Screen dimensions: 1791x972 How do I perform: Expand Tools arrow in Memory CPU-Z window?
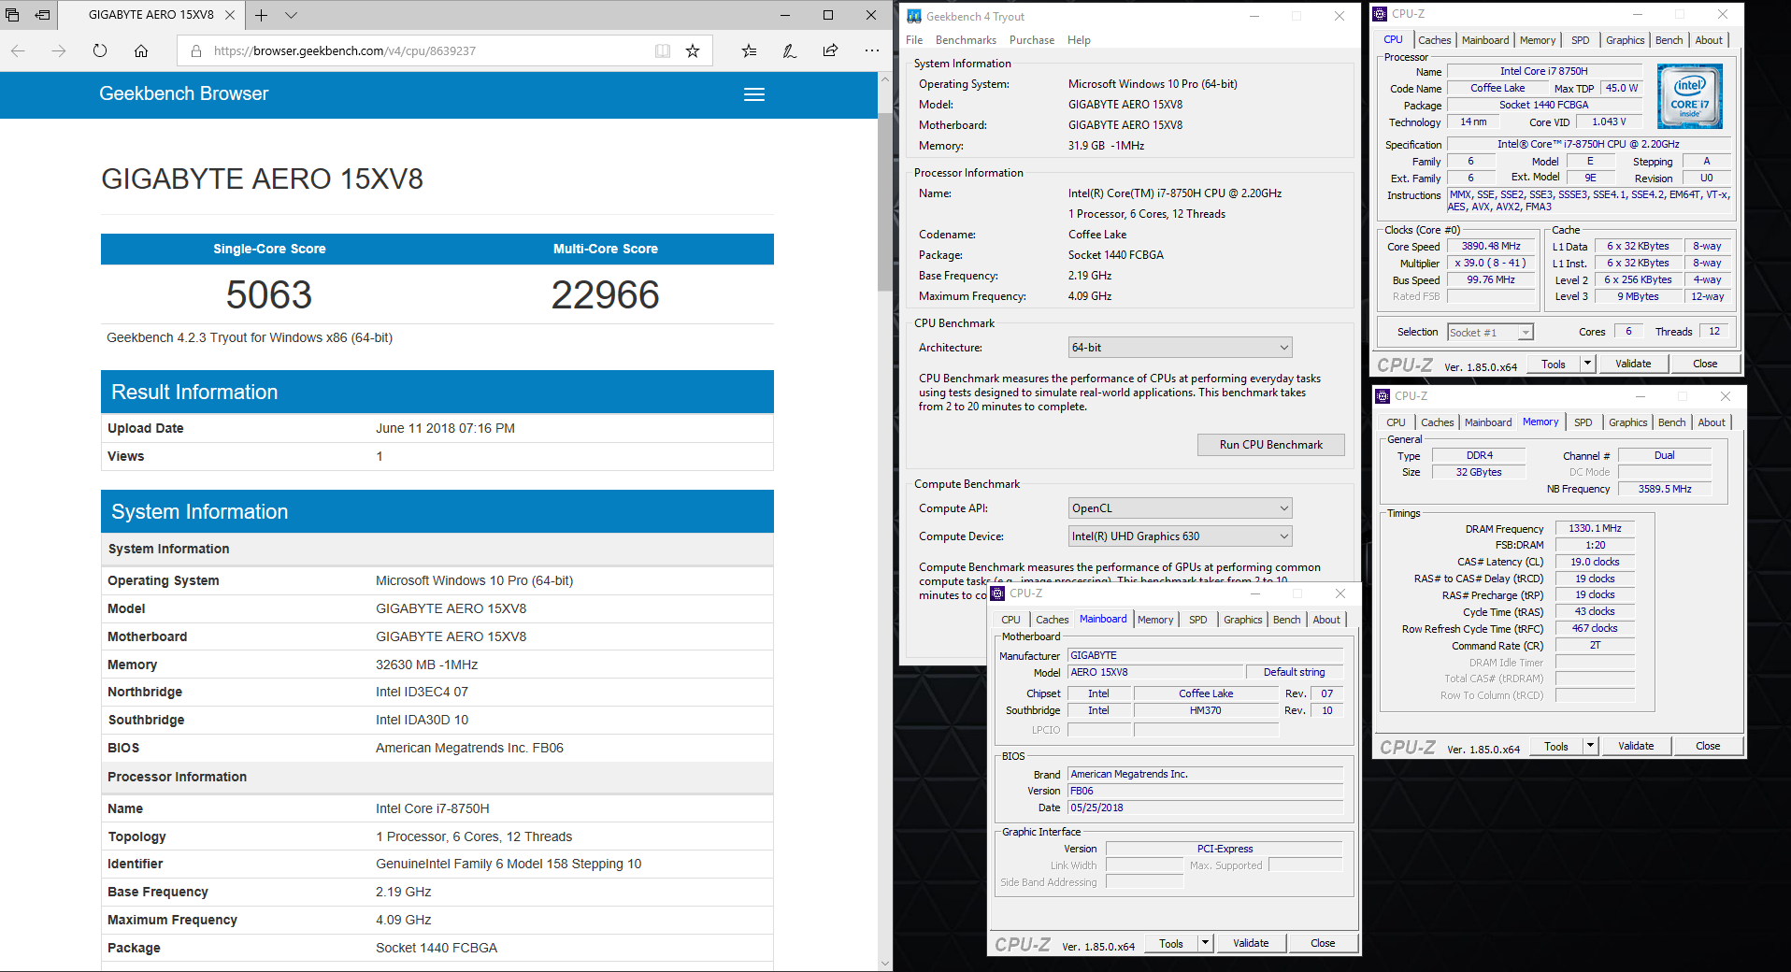pos(1590,746)
